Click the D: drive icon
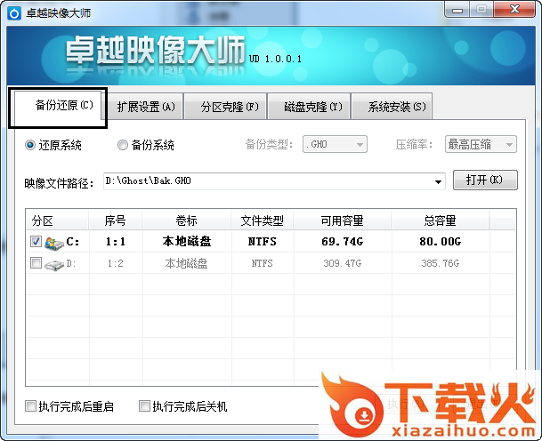 (54, 265)
